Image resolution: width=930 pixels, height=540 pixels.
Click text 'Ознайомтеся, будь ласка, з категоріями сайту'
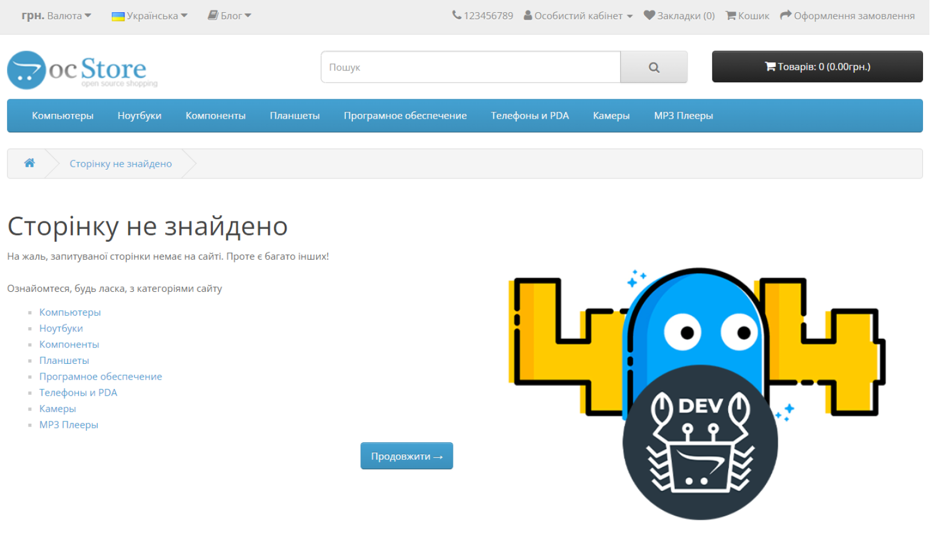[x=115, y=289]
